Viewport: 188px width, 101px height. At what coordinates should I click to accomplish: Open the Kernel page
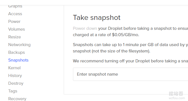point(14,68)
